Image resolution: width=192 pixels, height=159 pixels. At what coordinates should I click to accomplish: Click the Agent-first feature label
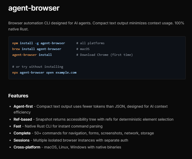click(23, 106)
